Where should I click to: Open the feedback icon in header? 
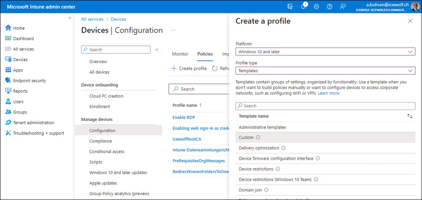343,7
